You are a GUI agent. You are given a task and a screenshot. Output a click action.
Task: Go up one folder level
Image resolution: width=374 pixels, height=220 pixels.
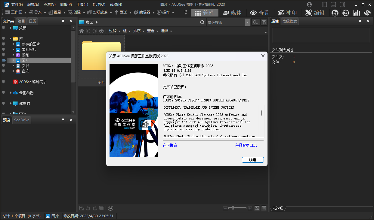coord(101,31)
